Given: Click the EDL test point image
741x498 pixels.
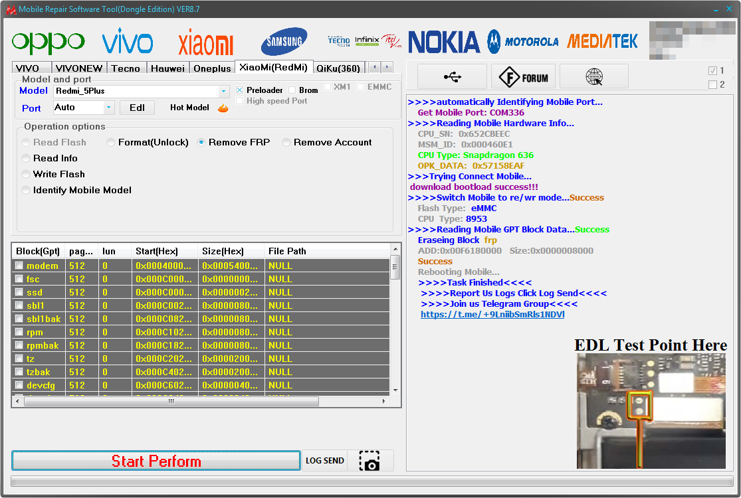Looking at the screenshot, I should [x=651, y=410].
